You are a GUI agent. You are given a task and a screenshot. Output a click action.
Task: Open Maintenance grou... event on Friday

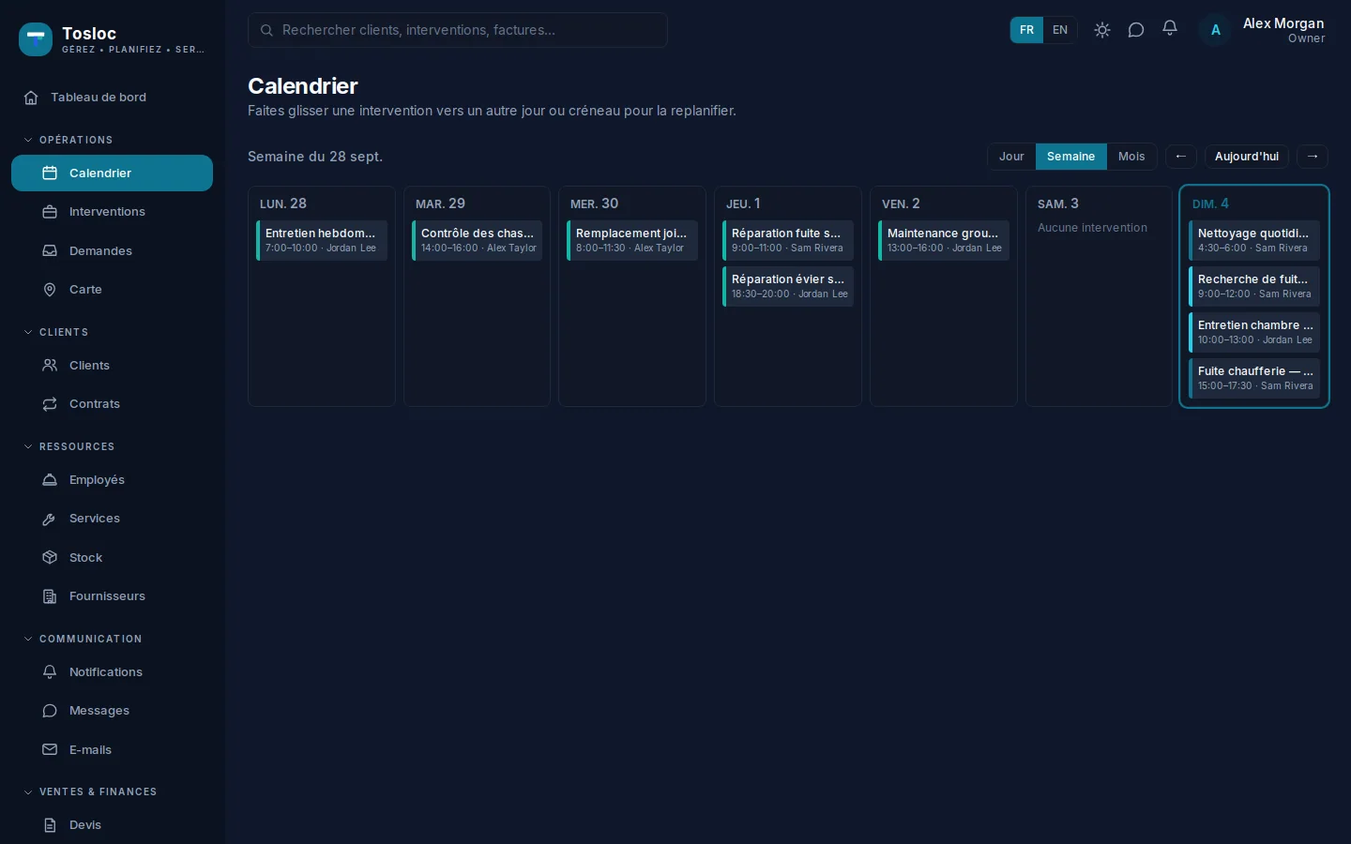pyautogui.click(x=944, y=240)
